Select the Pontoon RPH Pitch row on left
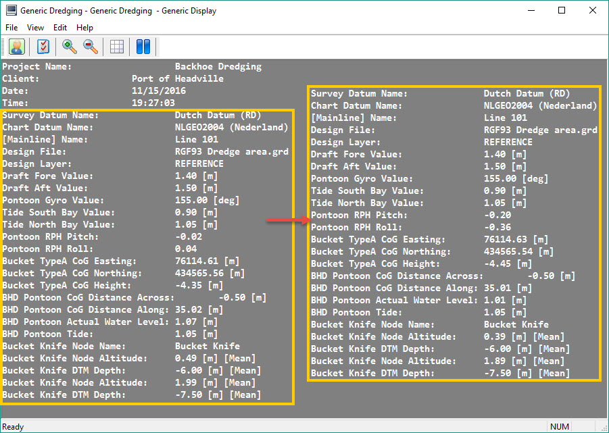Screen dimensions: 609x433 [101, 237]
